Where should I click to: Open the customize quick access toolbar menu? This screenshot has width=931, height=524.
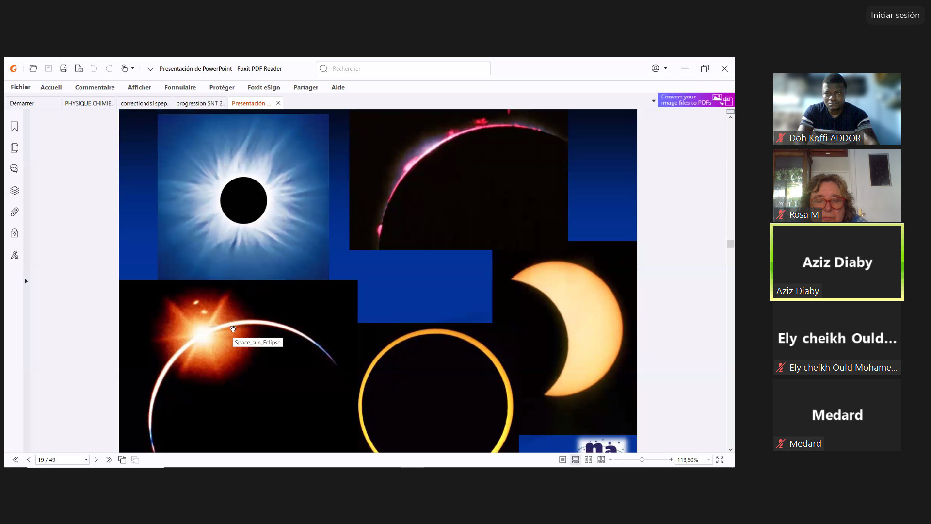pos(150,68)
